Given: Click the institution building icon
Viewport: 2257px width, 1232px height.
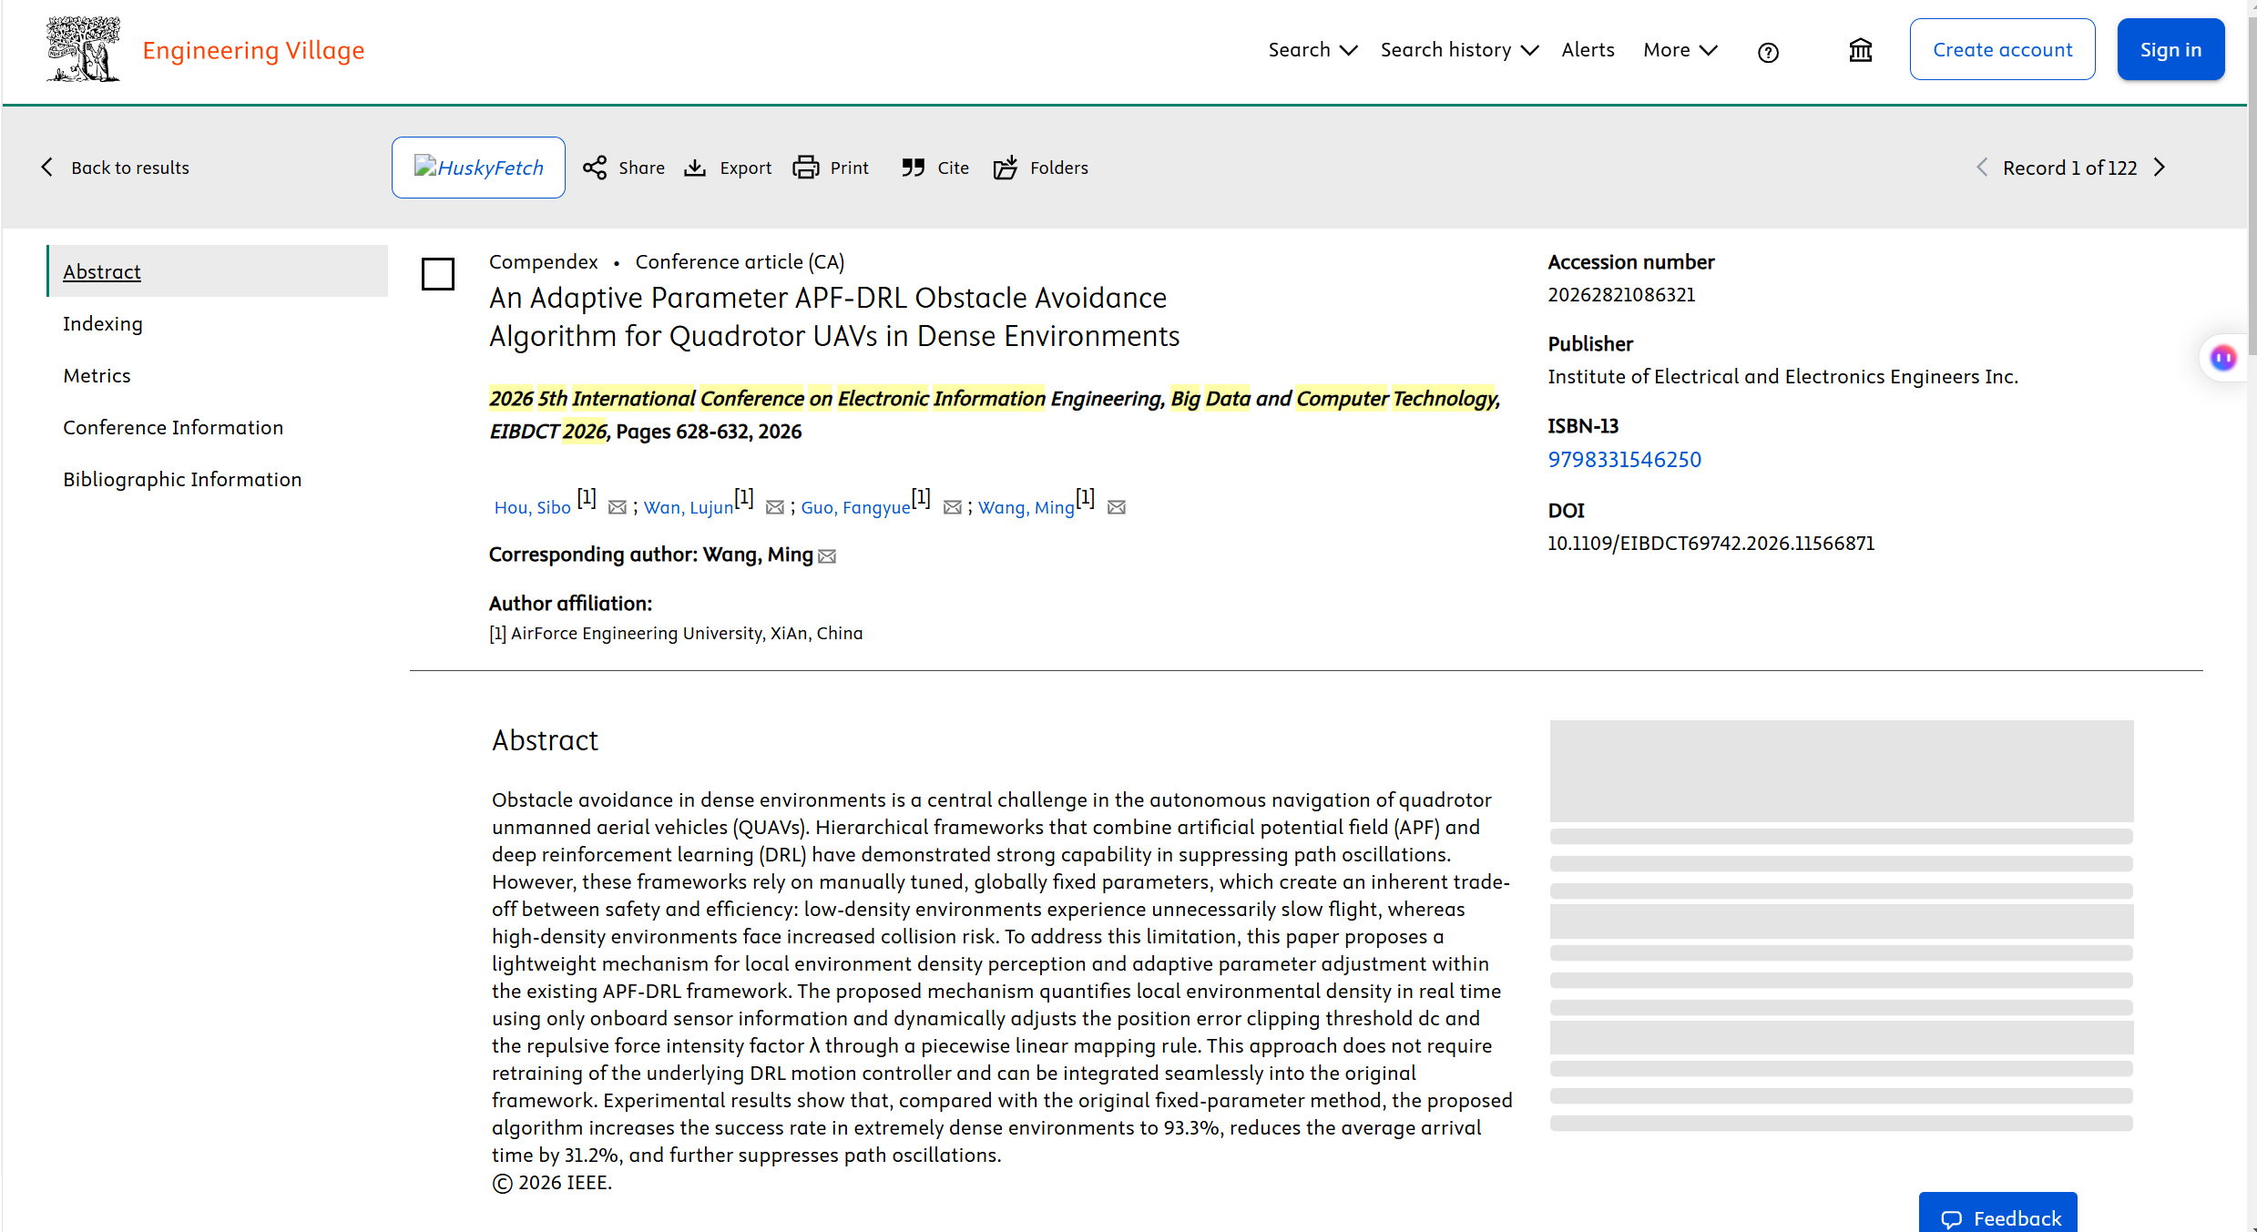Looking at the screenshot, I should click(1861, 50).
